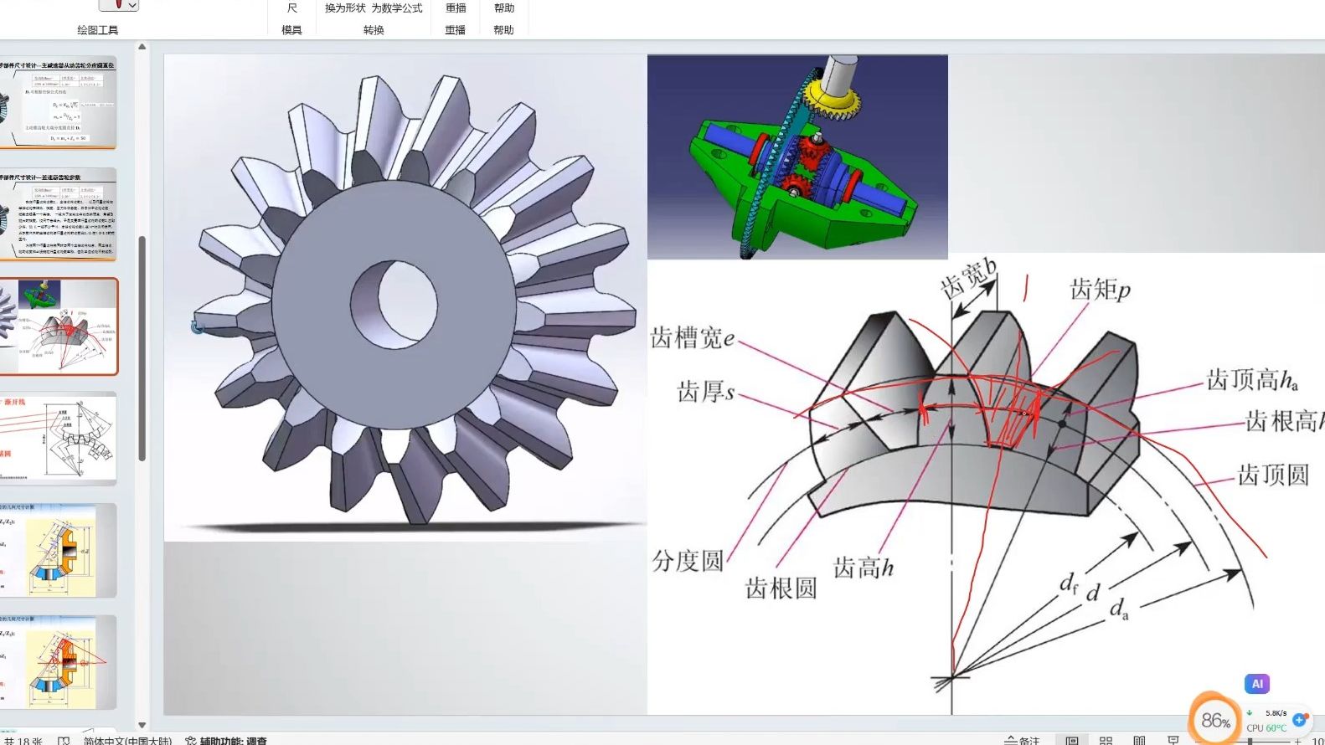Open the AI assistant floating button
1325x745 pixels.
coord(1256,684)
